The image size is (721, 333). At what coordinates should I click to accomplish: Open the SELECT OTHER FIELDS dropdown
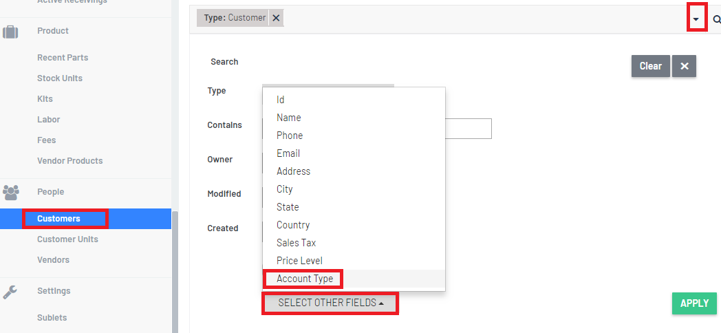[330, 303]
